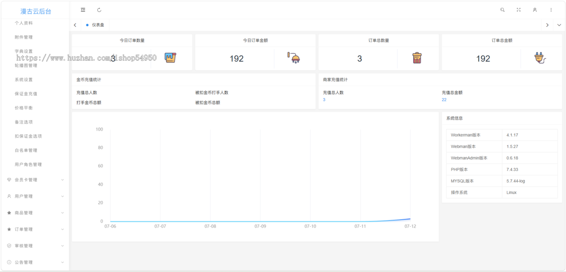Click the plug icon for total order amount
Viewport: 566px width, 272px height.
[540, 58]
